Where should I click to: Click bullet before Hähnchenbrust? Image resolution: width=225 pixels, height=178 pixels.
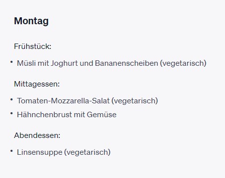click(x=11, y=113)
